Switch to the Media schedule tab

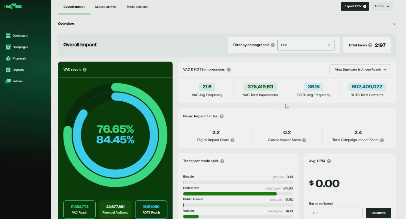coord(138,7)
